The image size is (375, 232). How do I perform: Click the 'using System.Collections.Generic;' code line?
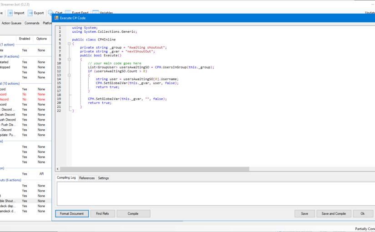click(105, 31)
